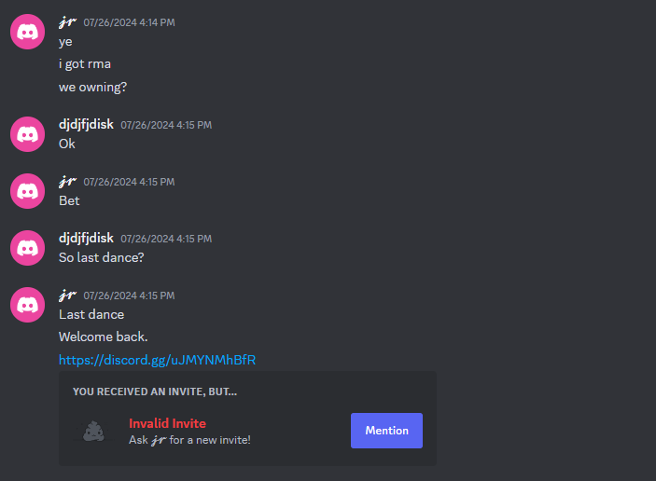
Task: Click jr's avatar next to "Bet"
Action: click(28, 191)
